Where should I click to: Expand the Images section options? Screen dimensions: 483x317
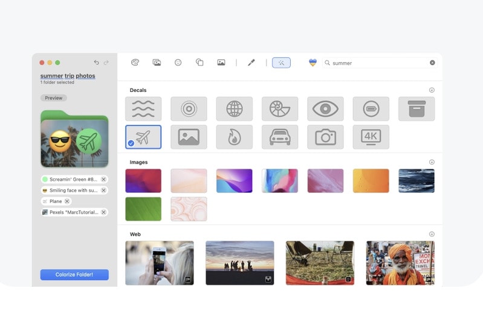click(x=432, y=162)
